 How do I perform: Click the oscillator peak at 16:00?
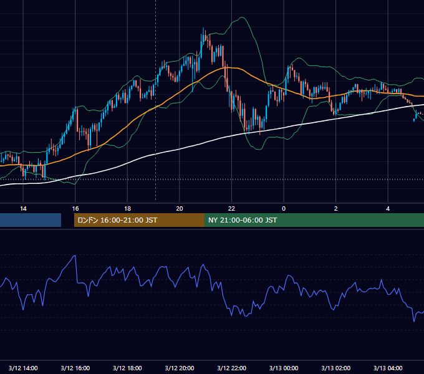point(75,256)
